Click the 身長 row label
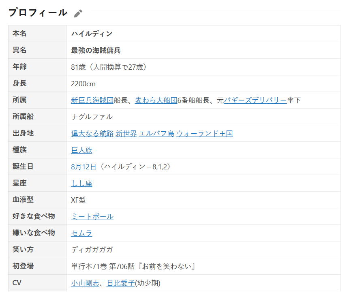Viewport: 345px width, 297px height. (19, 83)
